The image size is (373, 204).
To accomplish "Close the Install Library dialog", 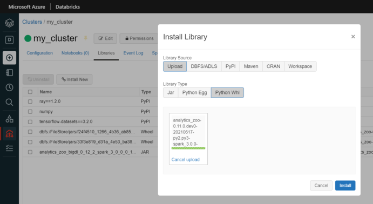I will click(353, 36).
